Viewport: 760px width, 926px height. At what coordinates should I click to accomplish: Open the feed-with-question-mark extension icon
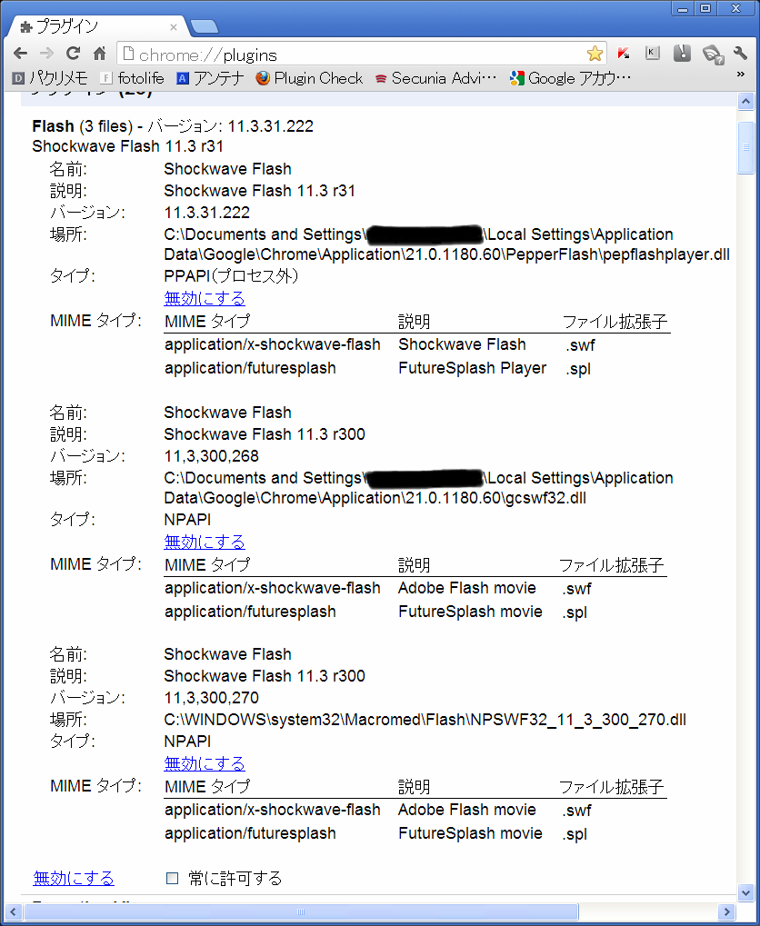(713, 55)
